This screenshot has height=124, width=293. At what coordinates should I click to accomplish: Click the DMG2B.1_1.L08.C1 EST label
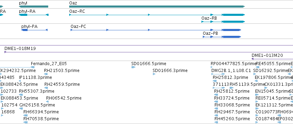tap(231, 71)
